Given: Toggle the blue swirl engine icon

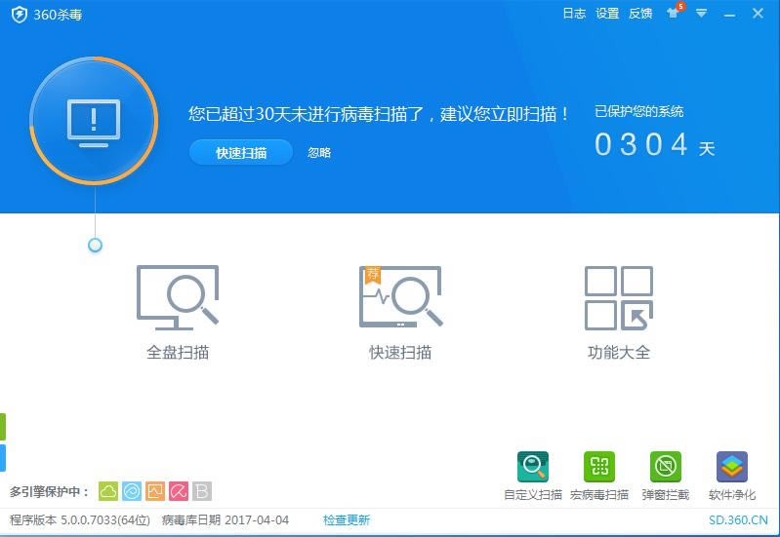Looking at the screenshot, I should coord(132,491).
